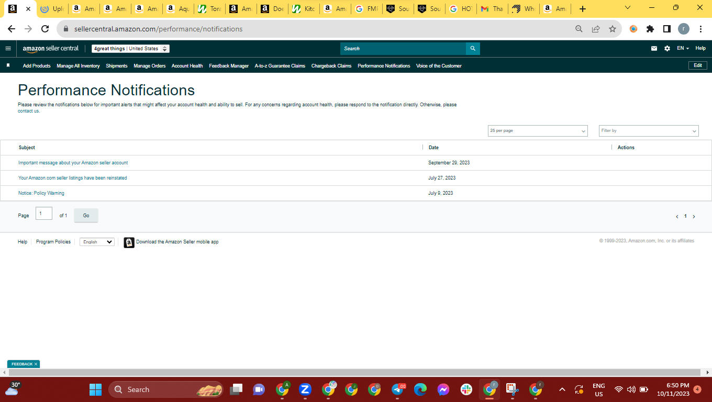Click 'Download the Amazon Seller mobile app'

[177, 242]
